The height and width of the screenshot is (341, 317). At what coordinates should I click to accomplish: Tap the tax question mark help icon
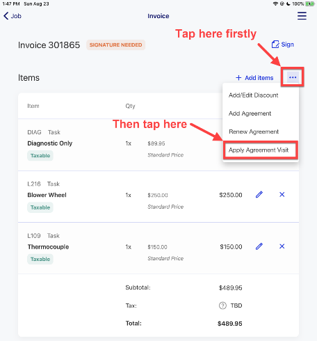[x=222, y=306]
